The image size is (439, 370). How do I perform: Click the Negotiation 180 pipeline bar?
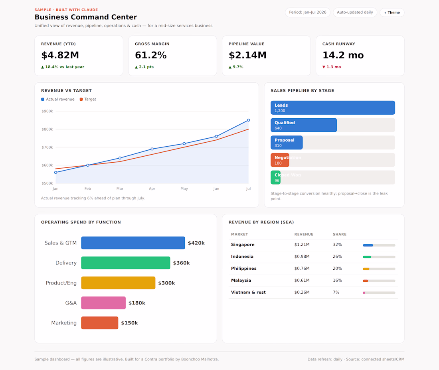pos(280,160)
